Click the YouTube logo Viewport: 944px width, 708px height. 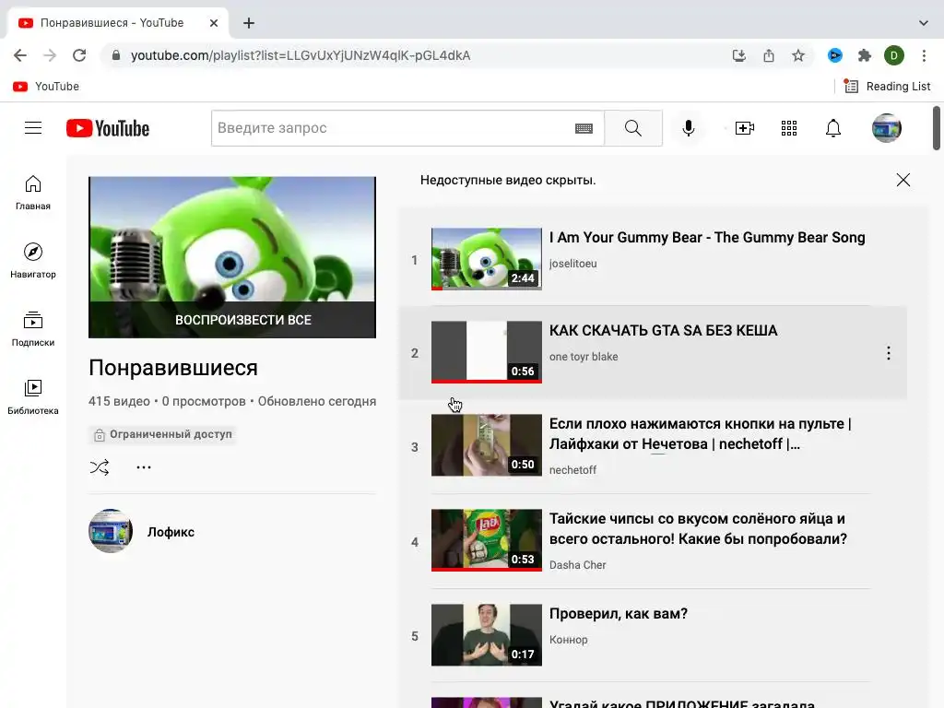click(108, 128)
